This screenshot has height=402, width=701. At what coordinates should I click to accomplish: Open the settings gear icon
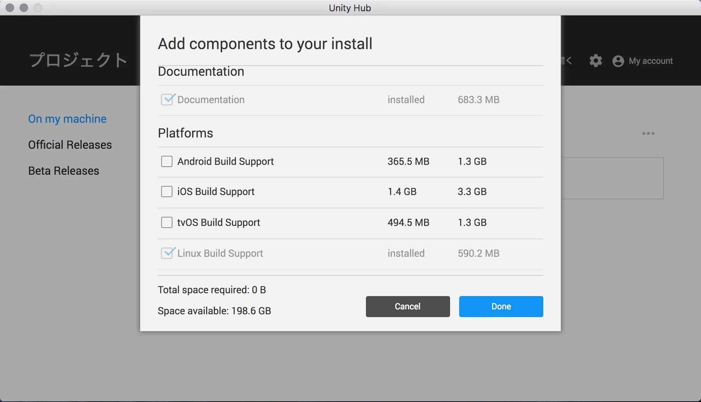click(x=595, y=61)
